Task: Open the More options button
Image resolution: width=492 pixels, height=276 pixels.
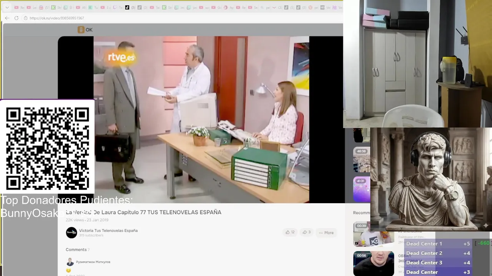Action: [x=326, y=232]
